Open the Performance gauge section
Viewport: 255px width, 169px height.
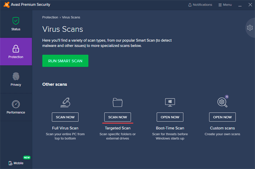(16, 107)
